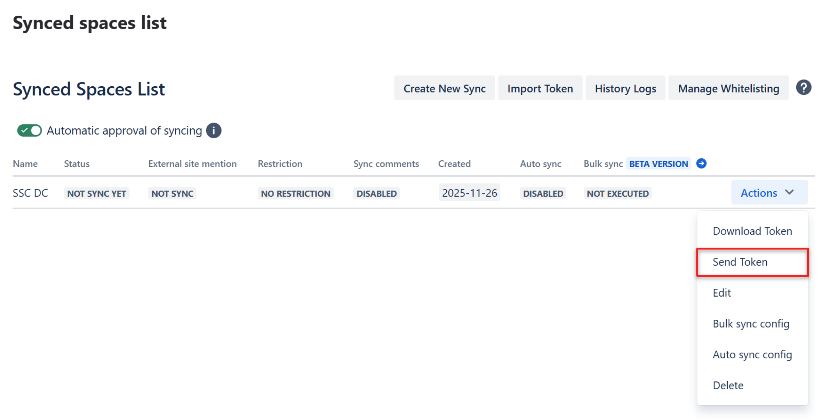Click the help question mark icon

(803, 88)
